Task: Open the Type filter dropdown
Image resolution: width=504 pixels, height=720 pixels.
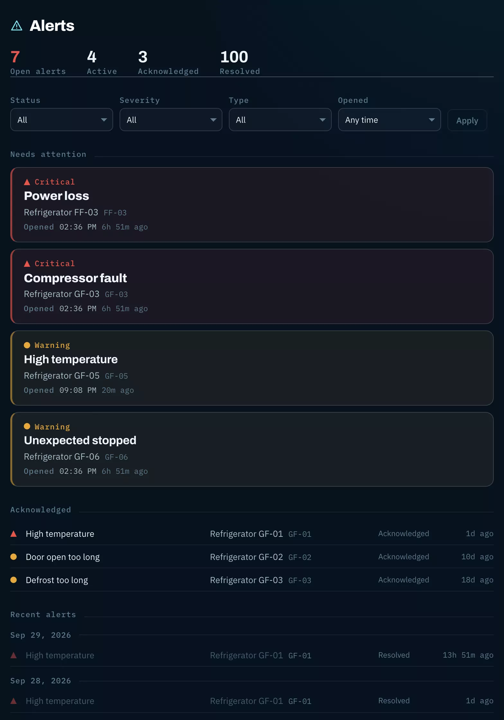Action: point(280,120)
